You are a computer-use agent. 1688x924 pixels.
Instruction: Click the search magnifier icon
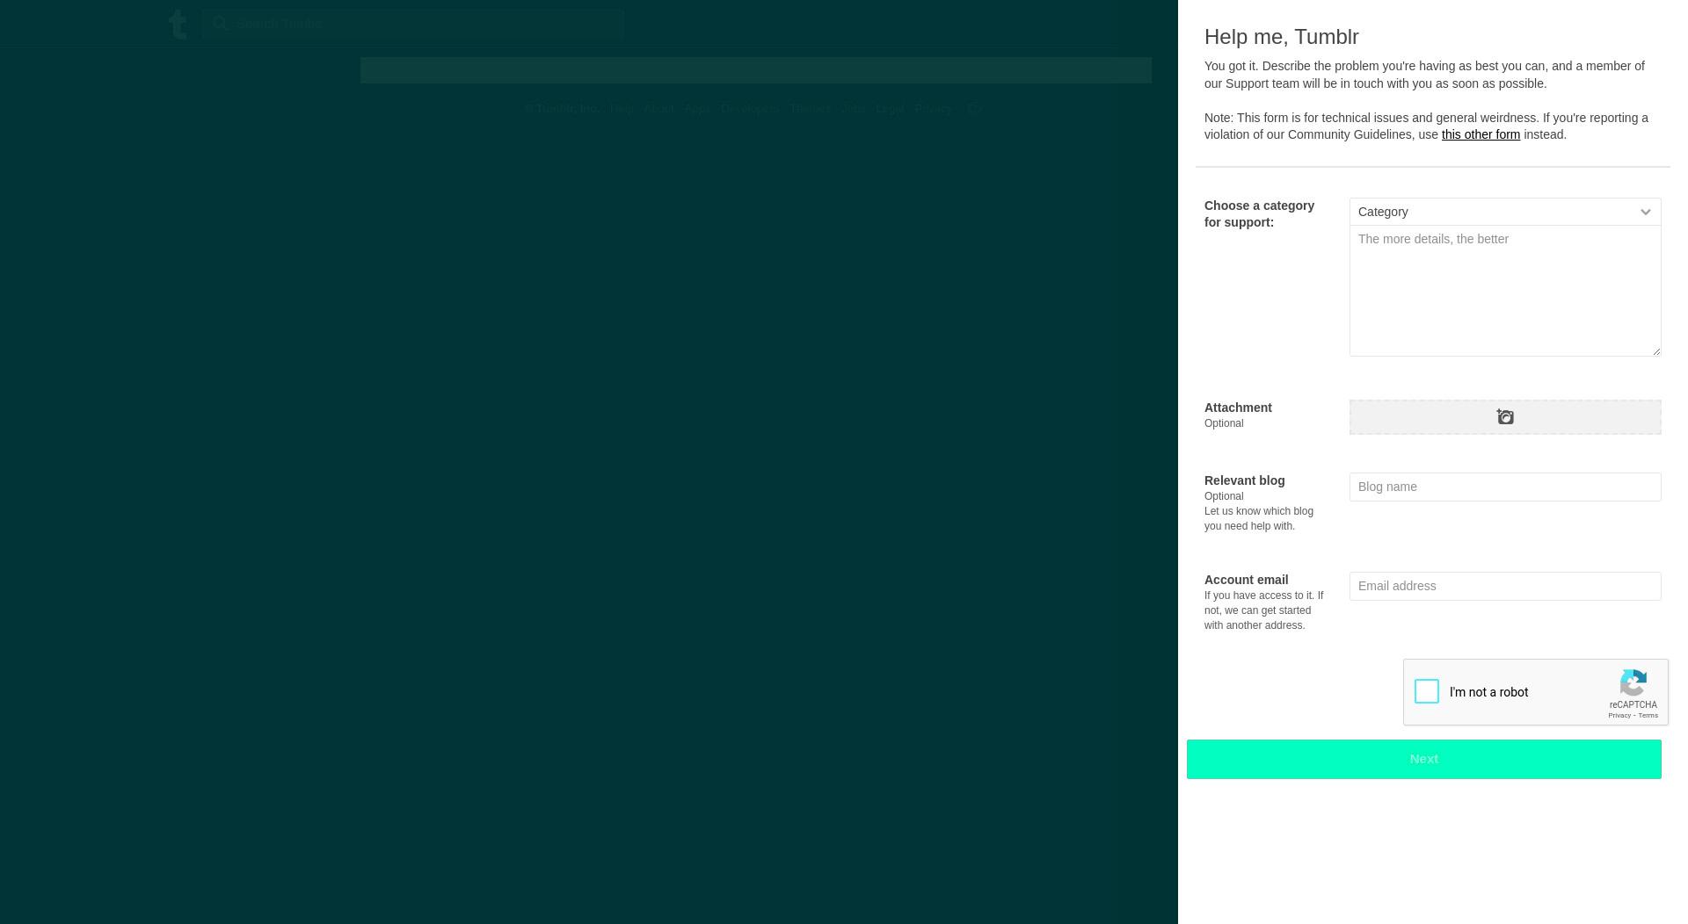click(220, 24)
